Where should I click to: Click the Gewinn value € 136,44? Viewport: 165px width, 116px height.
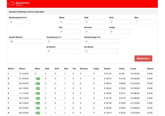[x=108, y=88]
